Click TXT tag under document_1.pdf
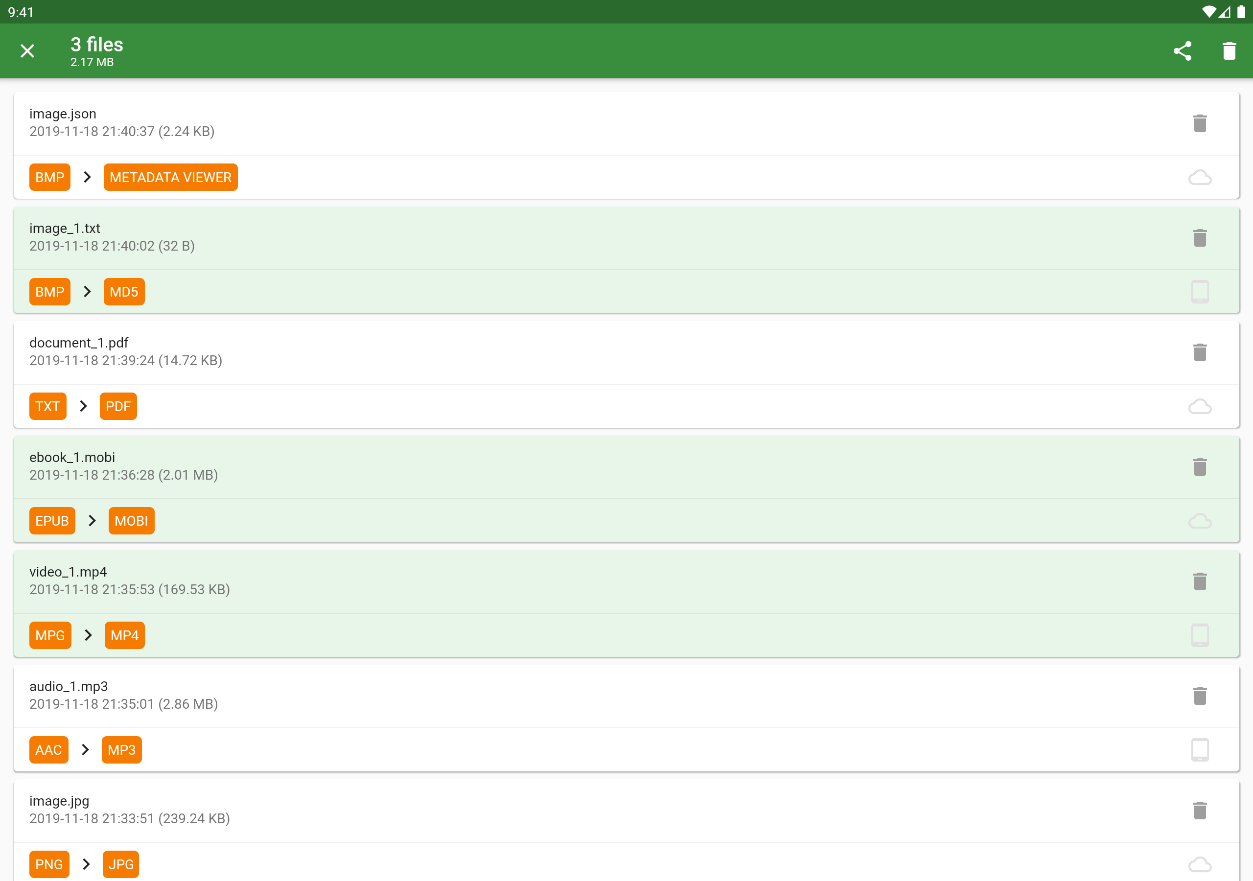The width and height of the screenshot is (1253, 881). 47,407
